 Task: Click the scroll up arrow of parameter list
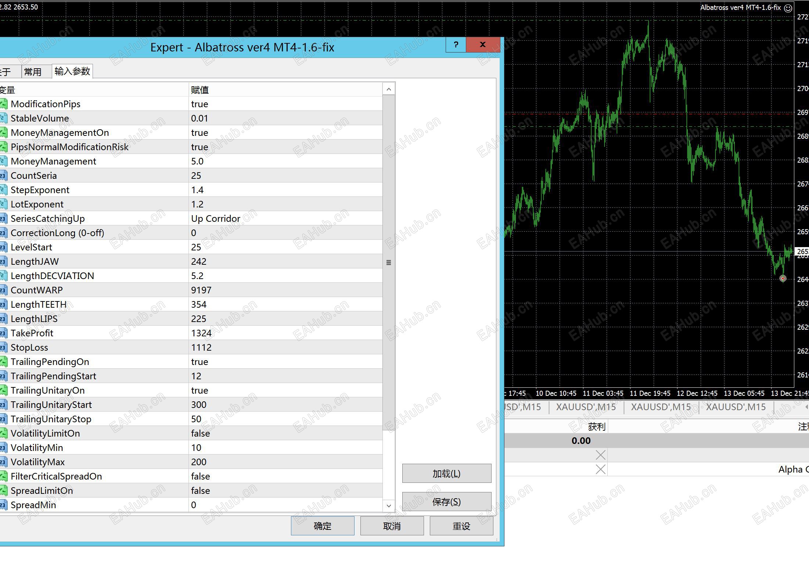389,89
